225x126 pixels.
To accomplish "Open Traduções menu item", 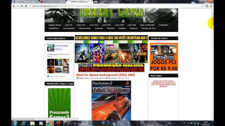I will coord(163,25).
